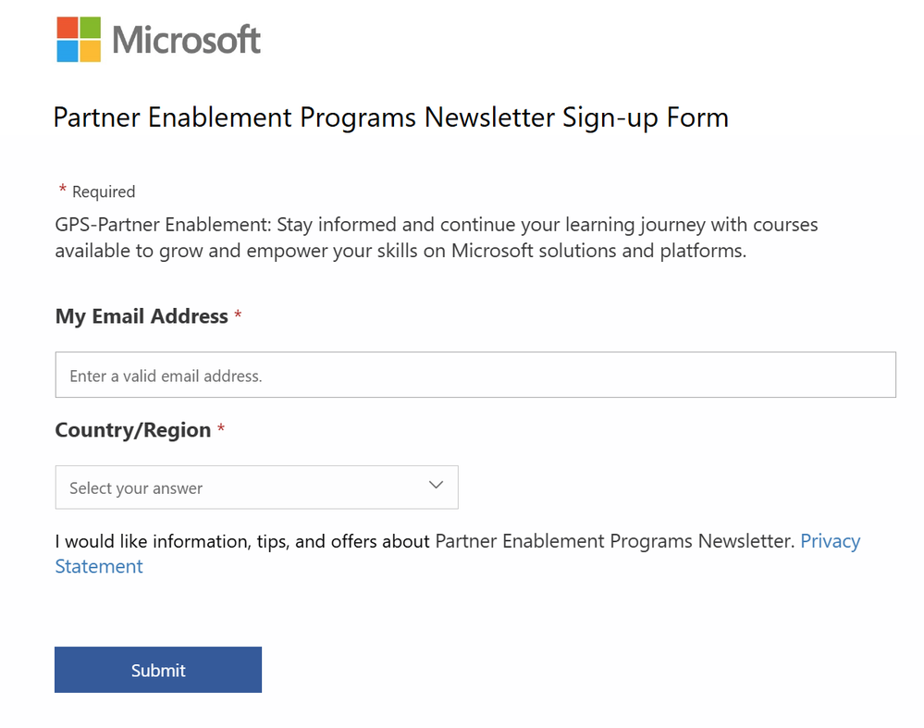Screen dimensions: 924x728
Task: Click the 'Enter a valid email address' placeholder
Action: 166,376
